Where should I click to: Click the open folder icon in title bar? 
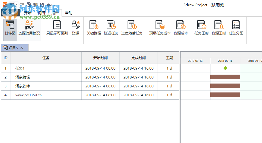click(x=35, y=4)
